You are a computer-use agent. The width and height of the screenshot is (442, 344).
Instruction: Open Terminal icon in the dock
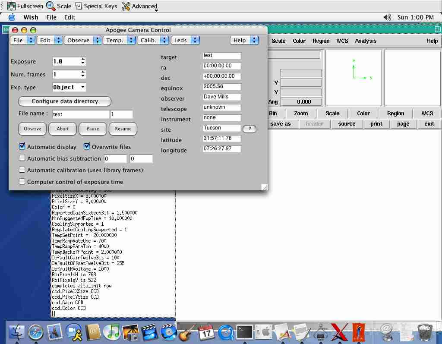click(244, 331)
